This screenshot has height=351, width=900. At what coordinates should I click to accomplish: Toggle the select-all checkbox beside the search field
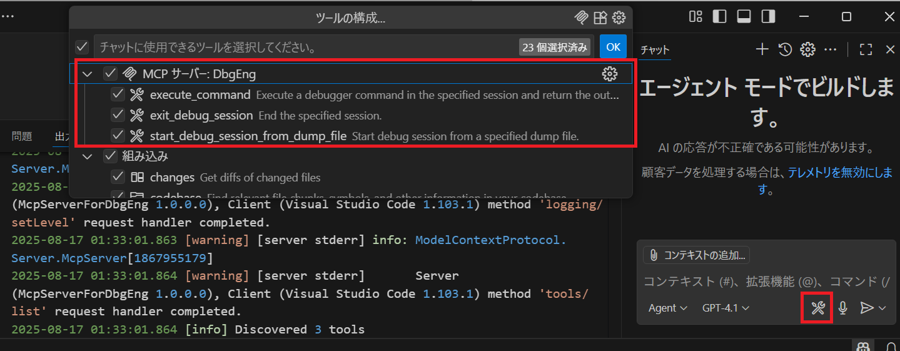click(x=82, y=47)
